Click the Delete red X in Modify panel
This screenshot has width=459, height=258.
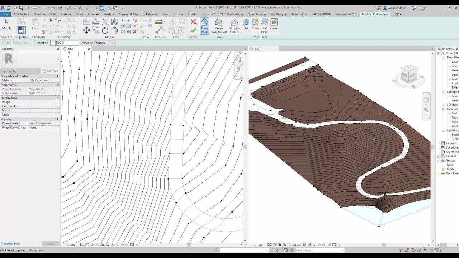click(134, 32)
